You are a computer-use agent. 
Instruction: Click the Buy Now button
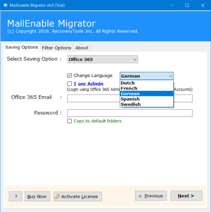[x=37, y=196]
